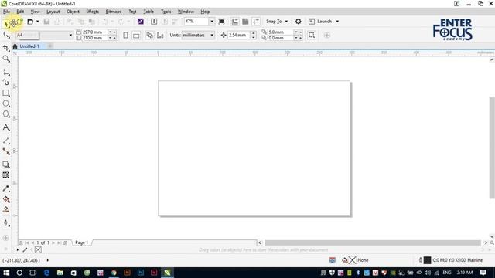Select the Crop tool

pyautogui.click(x=6, y=48)
